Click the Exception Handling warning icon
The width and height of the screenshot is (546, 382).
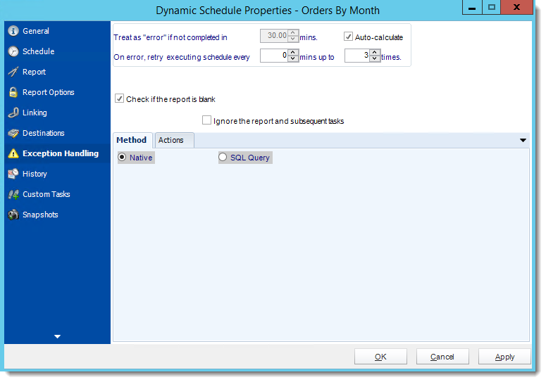(x=13, y=153)
